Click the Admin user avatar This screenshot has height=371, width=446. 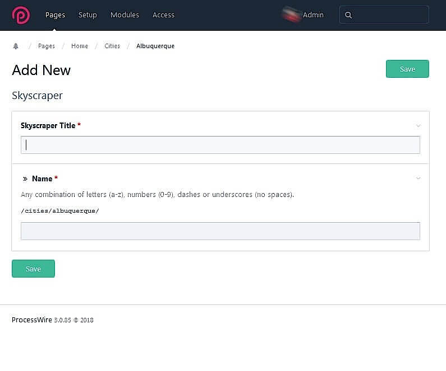click(291, 15)
